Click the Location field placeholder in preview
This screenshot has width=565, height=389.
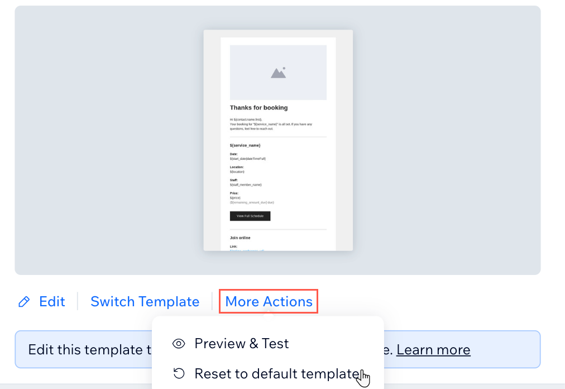pyautogui.click(x=237, y=172)
